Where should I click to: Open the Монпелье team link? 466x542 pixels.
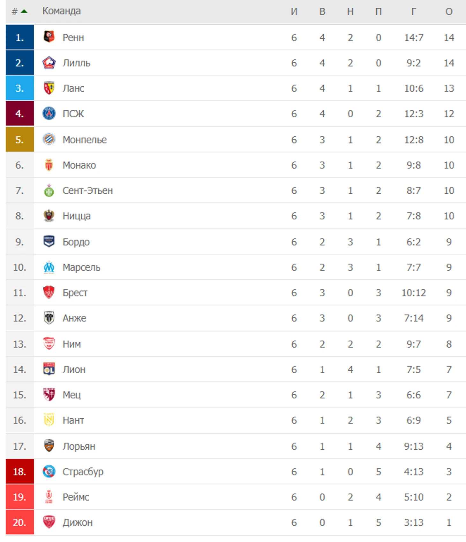[x=85, y=140]
